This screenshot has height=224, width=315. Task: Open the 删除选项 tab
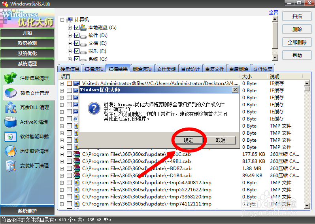pos(142,69)
